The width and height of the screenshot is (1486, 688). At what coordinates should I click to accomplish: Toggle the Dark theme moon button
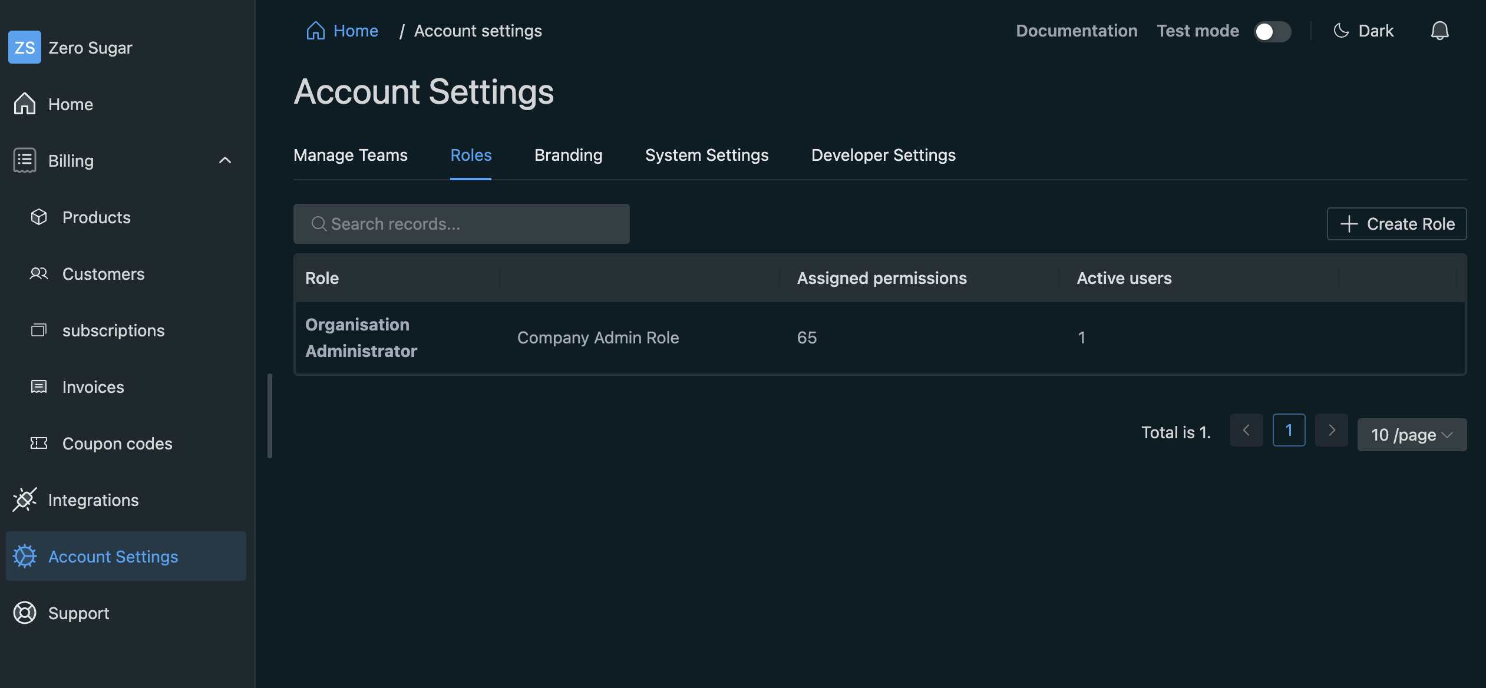click(x=1363, y=31)
